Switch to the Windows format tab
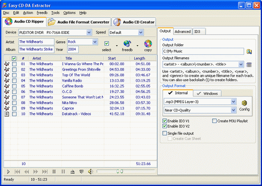This screenshot has width=262, height=186. coord(208,93)
